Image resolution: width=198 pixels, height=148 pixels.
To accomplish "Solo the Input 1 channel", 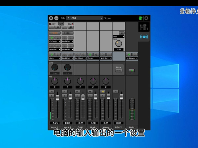I will coord(52,95).
